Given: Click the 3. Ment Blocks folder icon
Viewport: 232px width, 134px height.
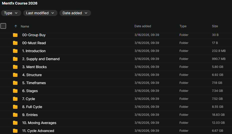Looking at the screenshot, I should coord(15,67).
